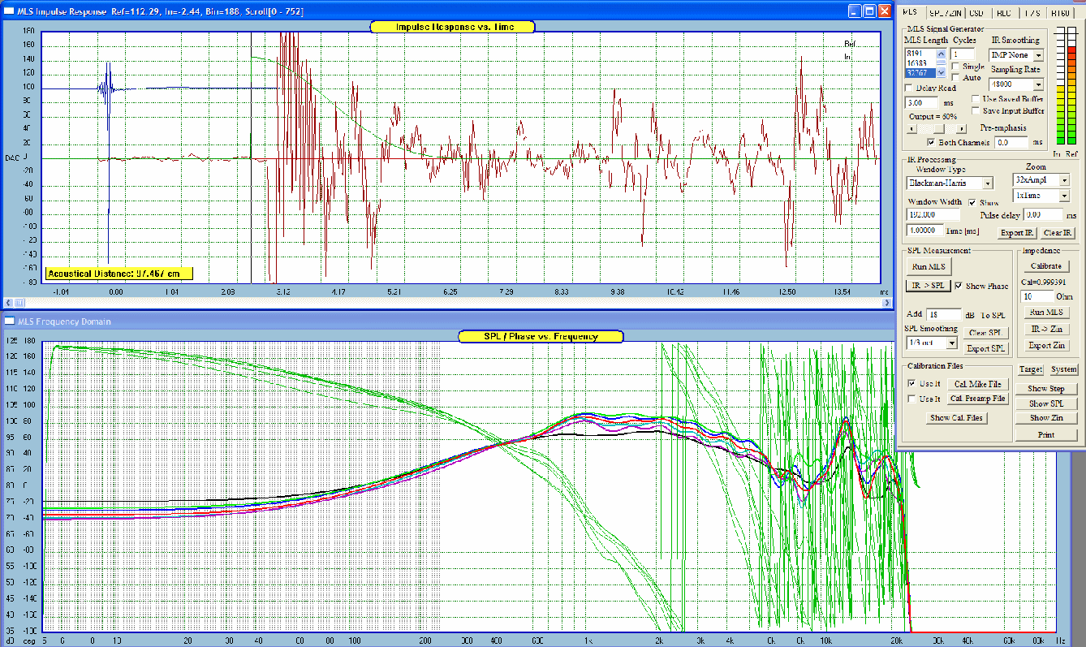Click the Clear SPL button
Image resolution: width=1086 pixels, height=647 pixels.
(987, 333)
